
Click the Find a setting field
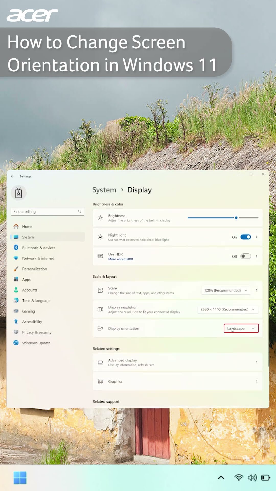click(x=48, y=211)
